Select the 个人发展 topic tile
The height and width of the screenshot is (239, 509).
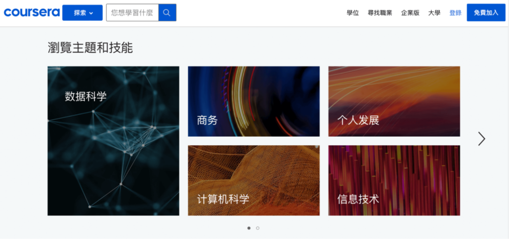point(394,101)
